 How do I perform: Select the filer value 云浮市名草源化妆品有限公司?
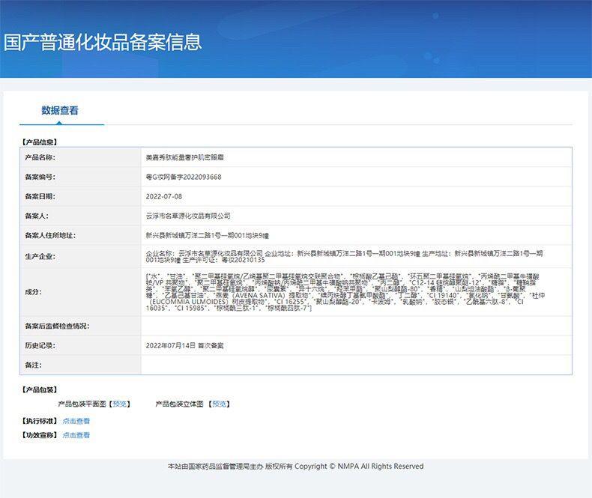click(188, 216)
